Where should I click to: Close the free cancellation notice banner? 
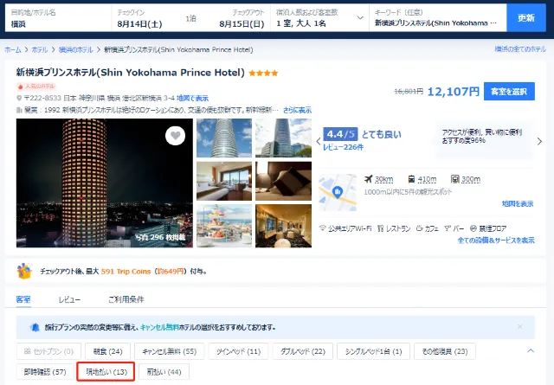pyautogui.click(x=520, y=327)
